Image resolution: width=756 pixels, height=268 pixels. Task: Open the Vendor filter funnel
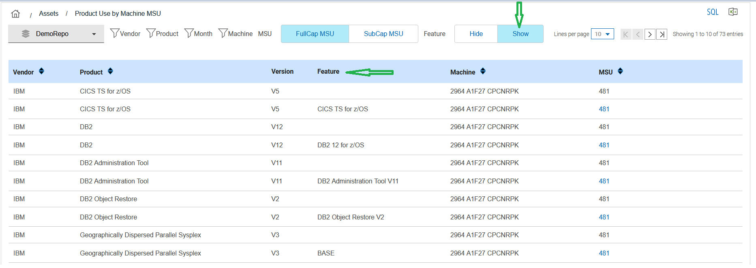pos(115,33)
